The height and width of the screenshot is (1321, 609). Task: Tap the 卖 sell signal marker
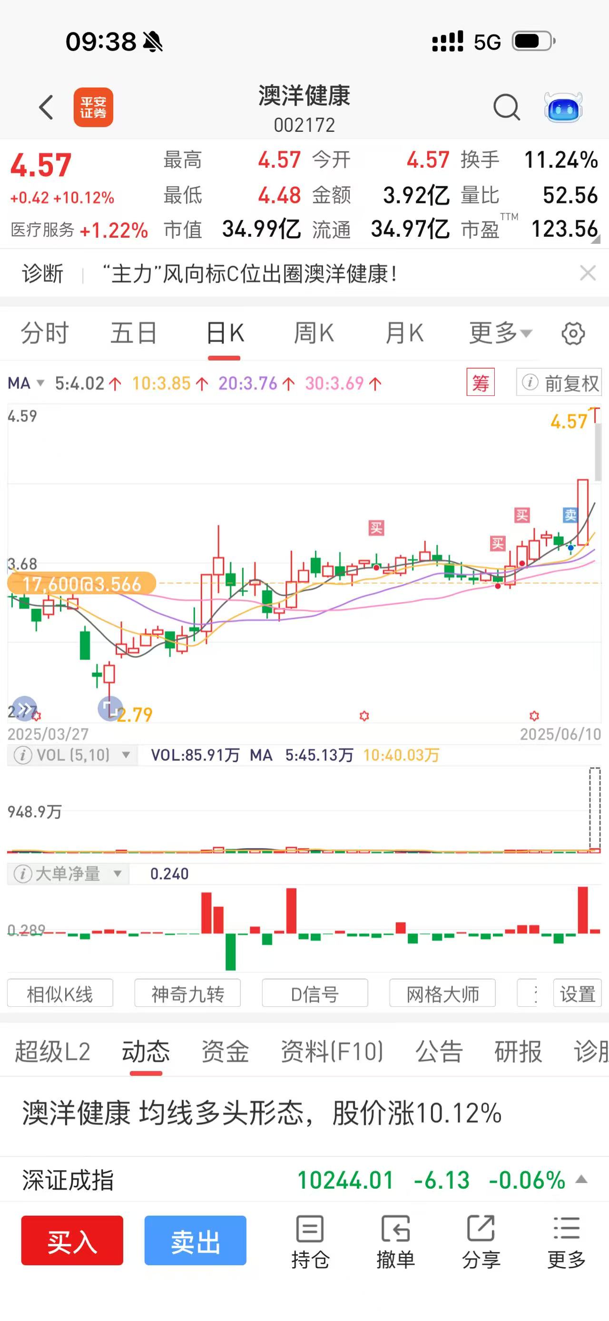point(570,515)
